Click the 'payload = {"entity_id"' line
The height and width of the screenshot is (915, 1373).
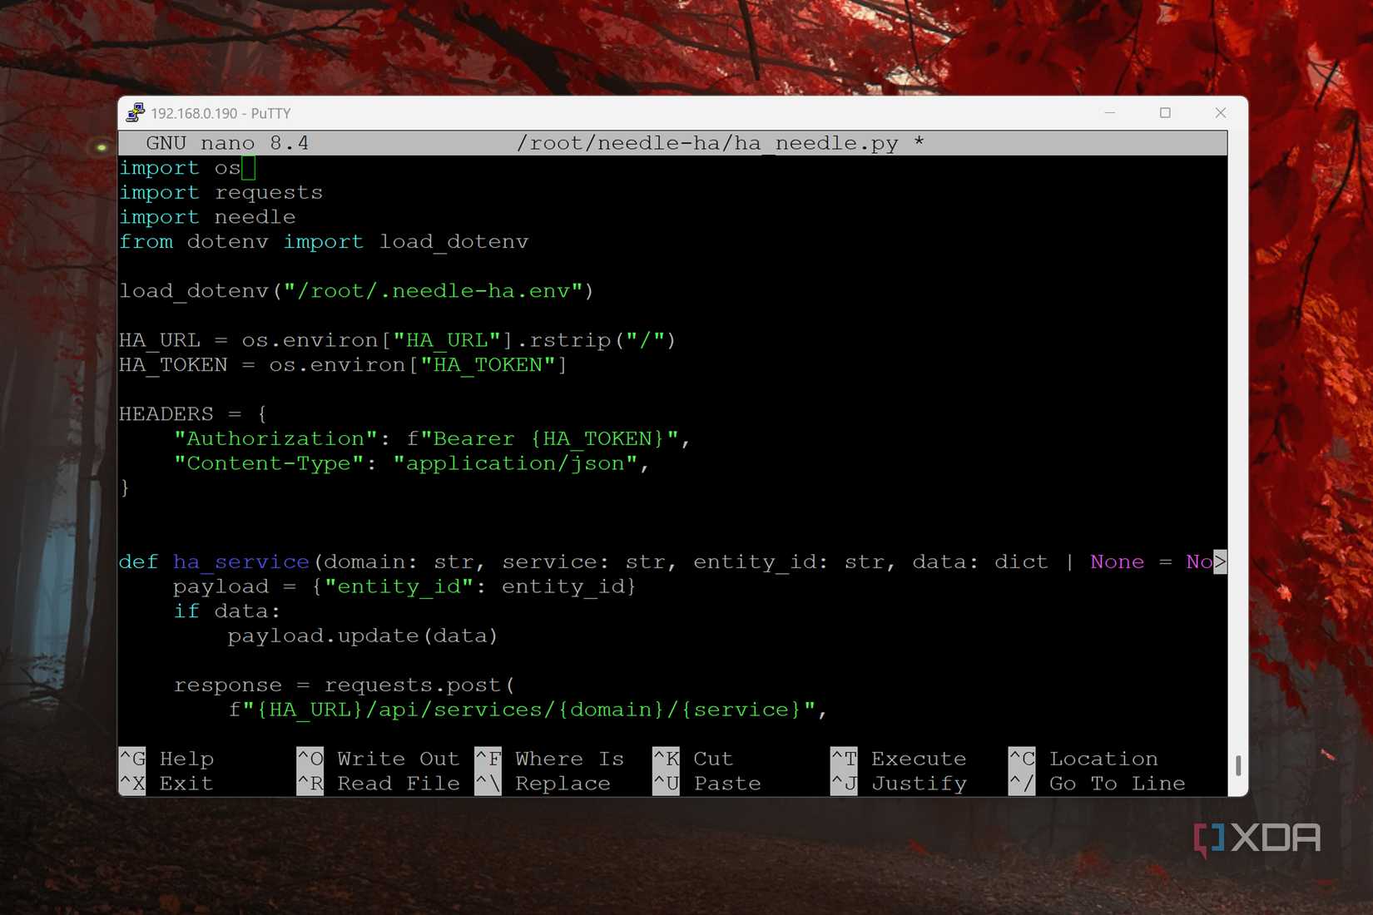pyautogui.click(x=404, y=586)
